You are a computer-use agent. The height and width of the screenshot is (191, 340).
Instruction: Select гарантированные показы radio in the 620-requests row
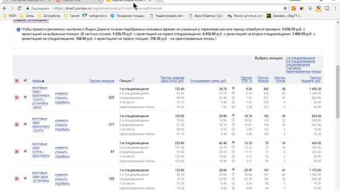click(233, 107)
